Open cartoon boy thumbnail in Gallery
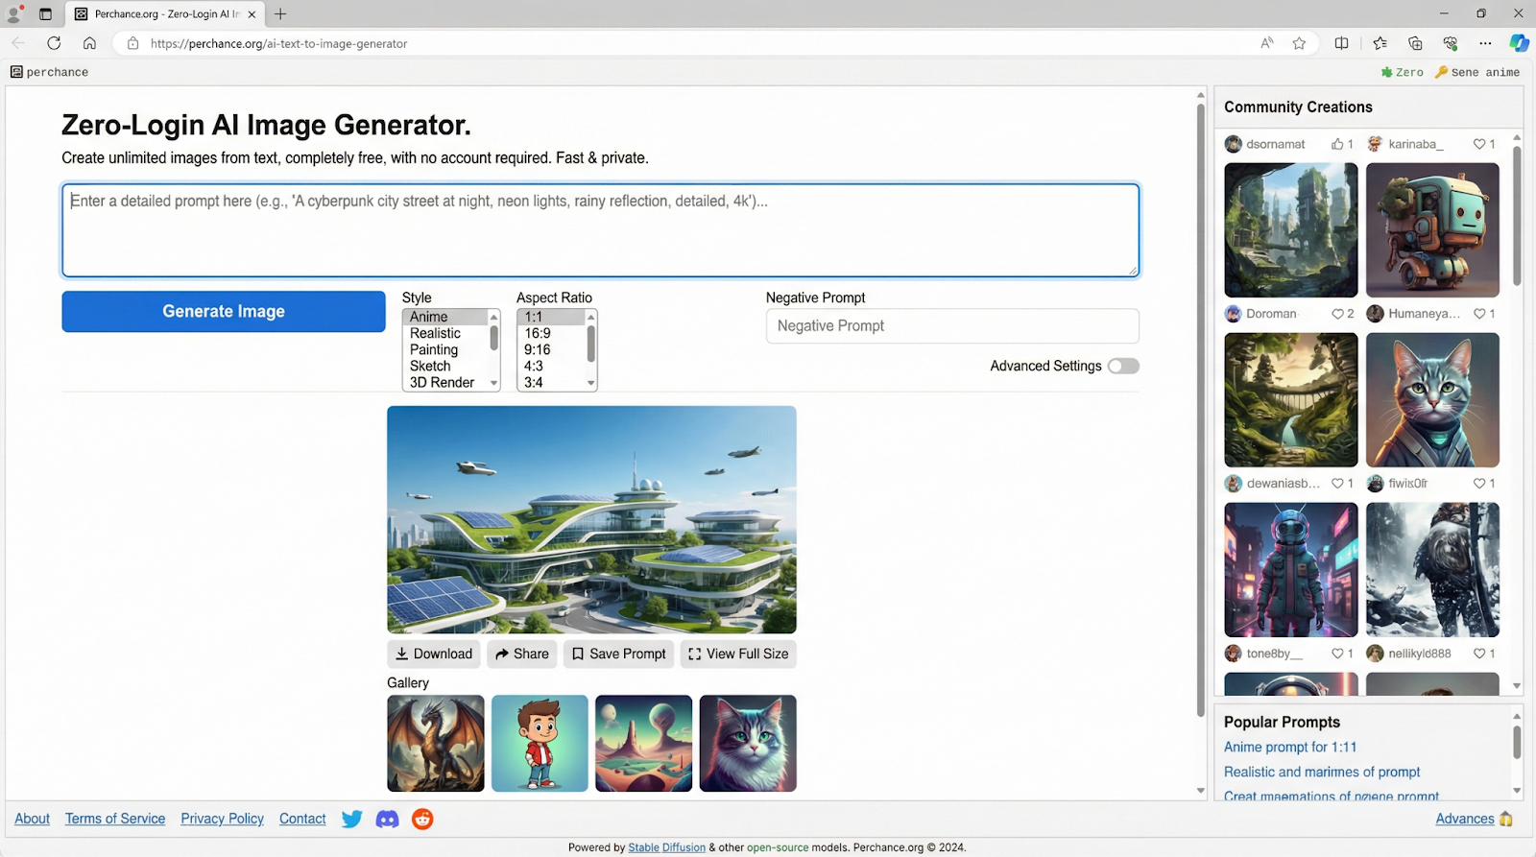The height and width of the screenshot is (857, 1536). (x=540, y=744)
